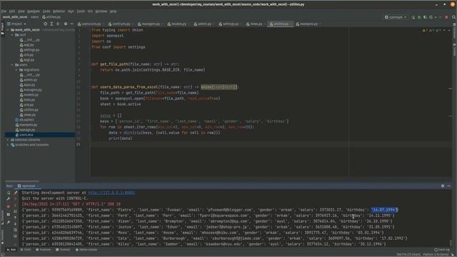Select users.xlsx in project tree

[x=24, y=135]
